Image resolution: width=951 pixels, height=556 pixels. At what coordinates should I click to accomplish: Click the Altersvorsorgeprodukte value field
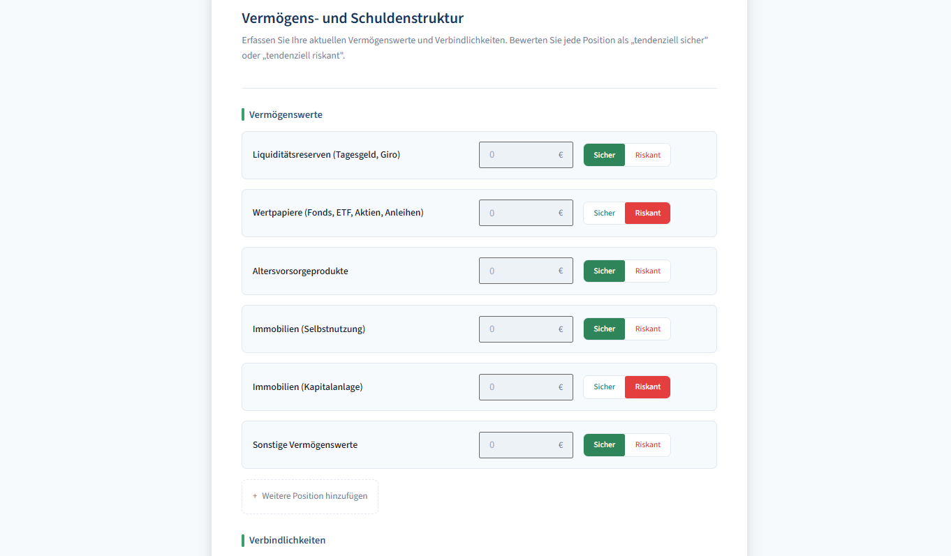click(x=526, y=270)
